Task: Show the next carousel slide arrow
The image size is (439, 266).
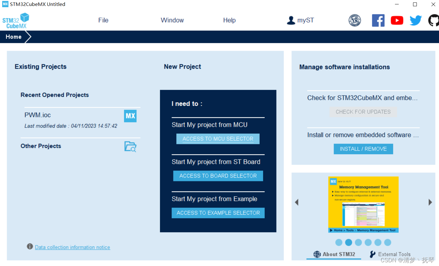Action: click(x=430, y=202)
